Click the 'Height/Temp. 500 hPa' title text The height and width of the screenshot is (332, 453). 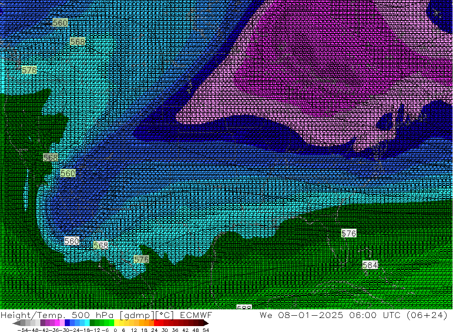pos(57,315)
